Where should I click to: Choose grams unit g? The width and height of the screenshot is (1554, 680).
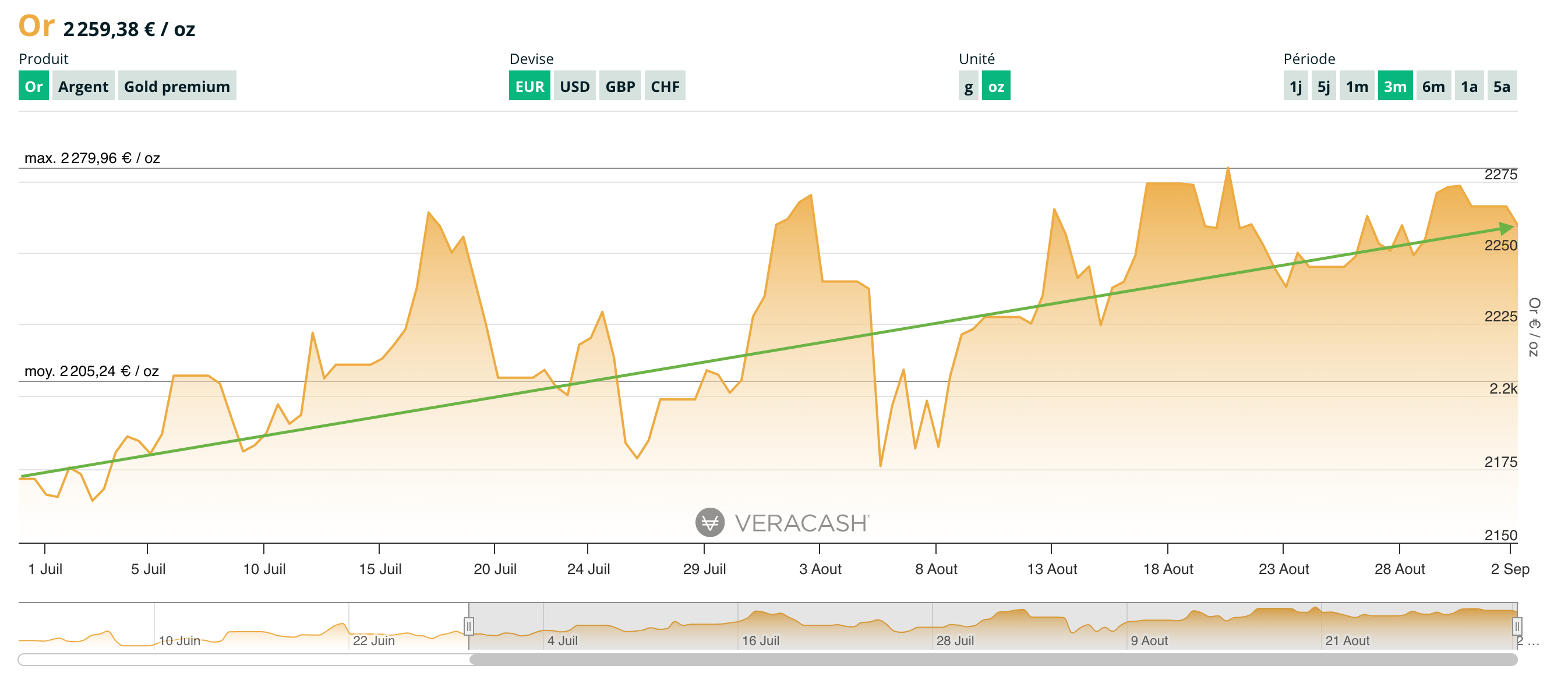pyautogui.click(x=968, y=86)
